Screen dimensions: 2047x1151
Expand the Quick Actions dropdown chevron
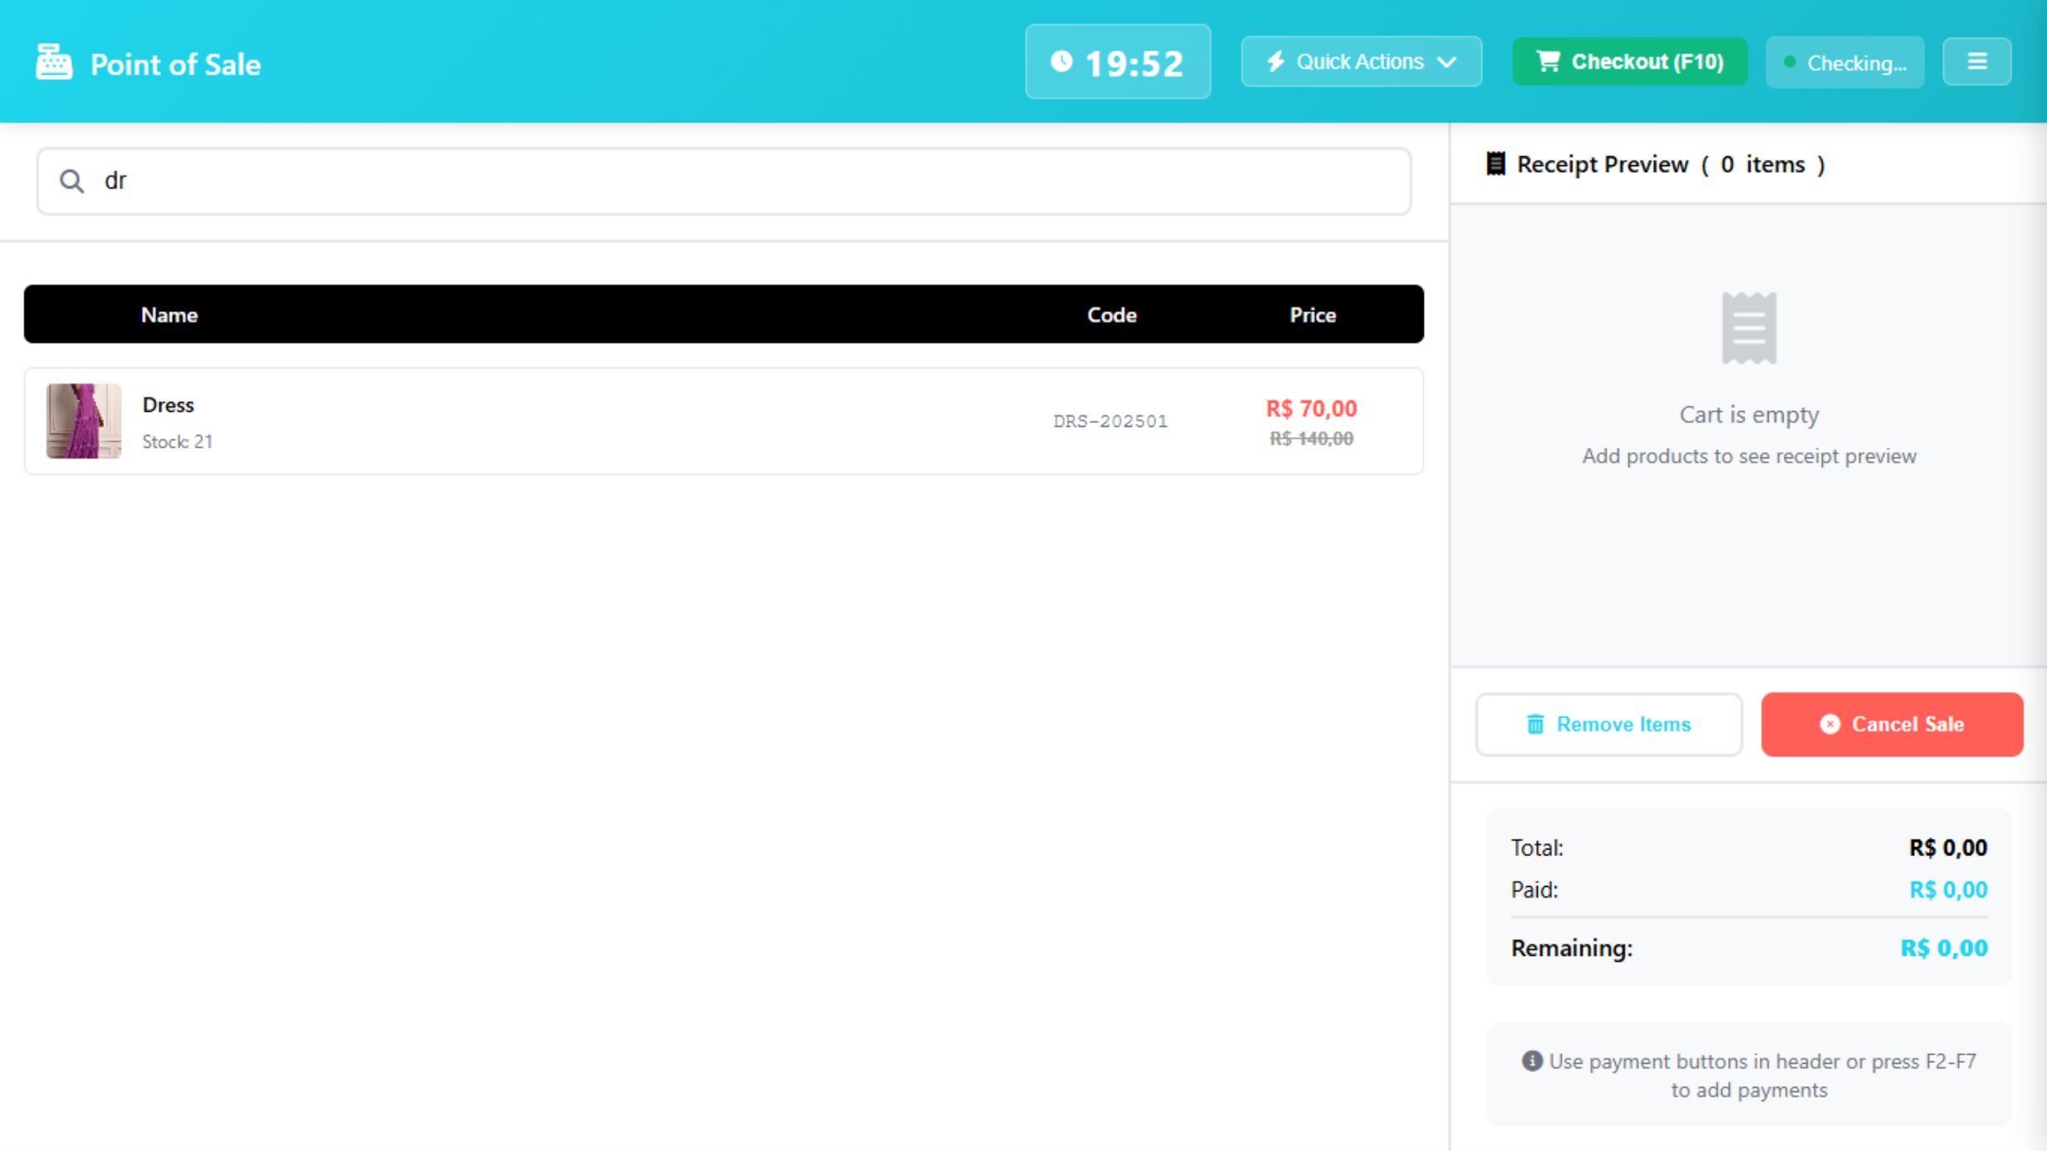[x=1446, y=62]
